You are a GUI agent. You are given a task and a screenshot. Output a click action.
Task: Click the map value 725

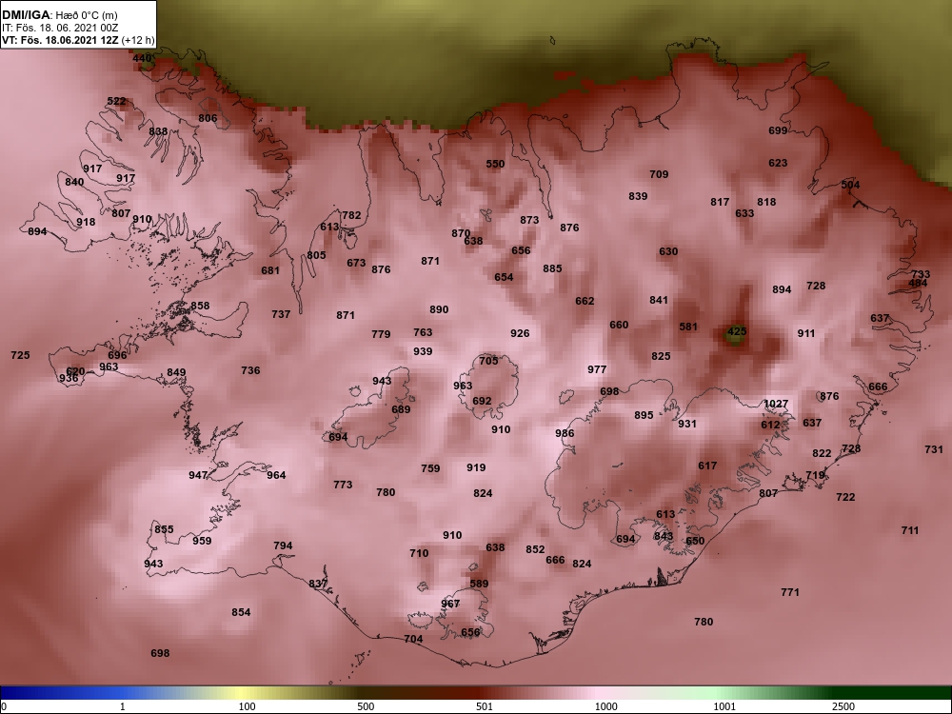20,354
